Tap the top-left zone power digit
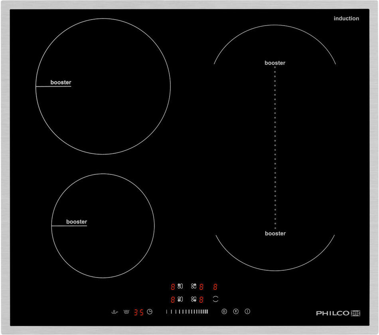Viewport: 379px width, 335px height. [173, 286]
